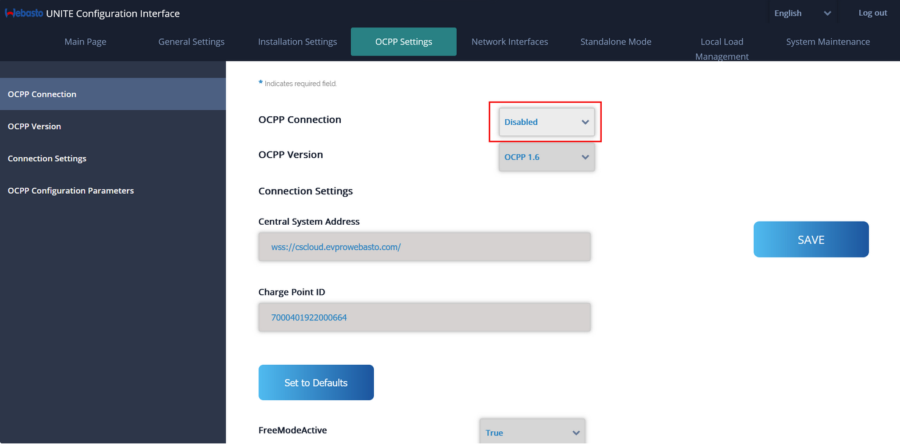This screenshot has width=900, height=444.
Task: Open the OCPP Connection Disabled dropdown
Action: 546,122
